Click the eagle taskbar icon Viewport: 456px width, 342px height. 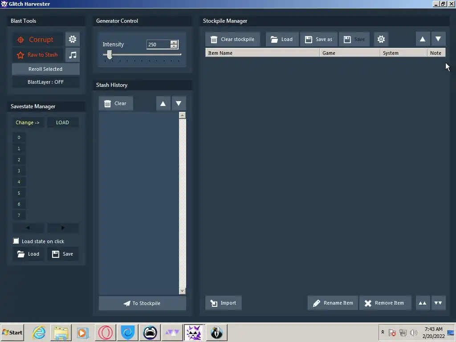click(217, 332)
